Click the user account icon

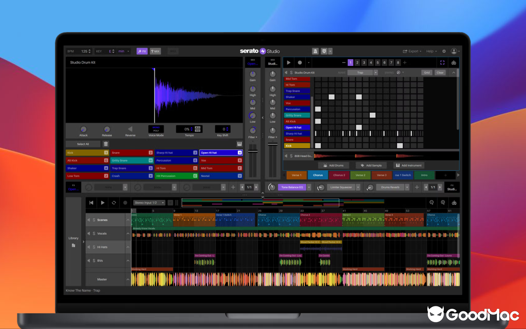(x=454, y=51)
